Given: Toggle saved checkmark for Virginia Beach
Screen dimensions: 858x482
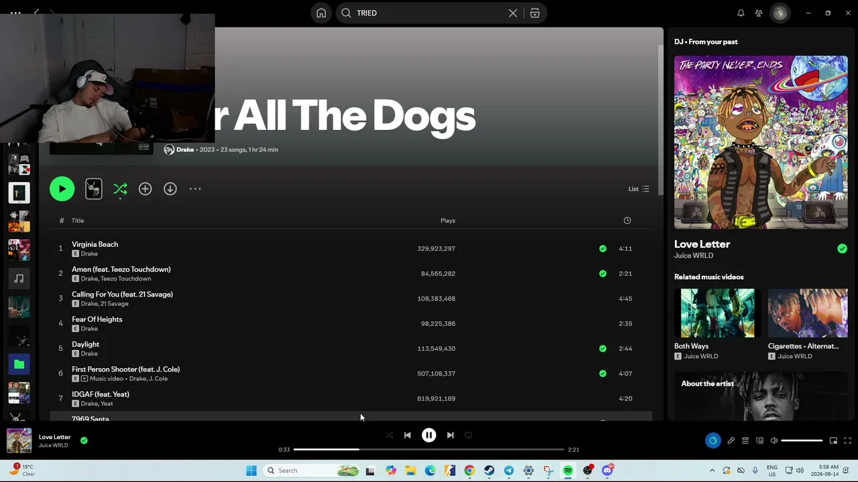Looking at the screenshot, I should (x=603, y=248).
